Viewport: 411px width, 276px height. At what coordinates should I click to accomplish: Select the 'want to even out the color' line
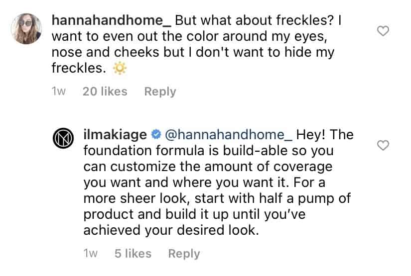click(189, 37)
